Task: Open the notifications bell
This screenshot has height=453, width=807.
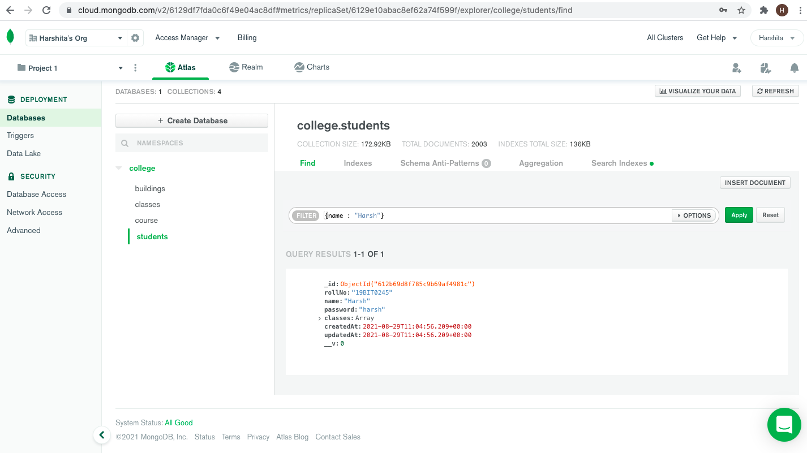Action: pos(795,68)
